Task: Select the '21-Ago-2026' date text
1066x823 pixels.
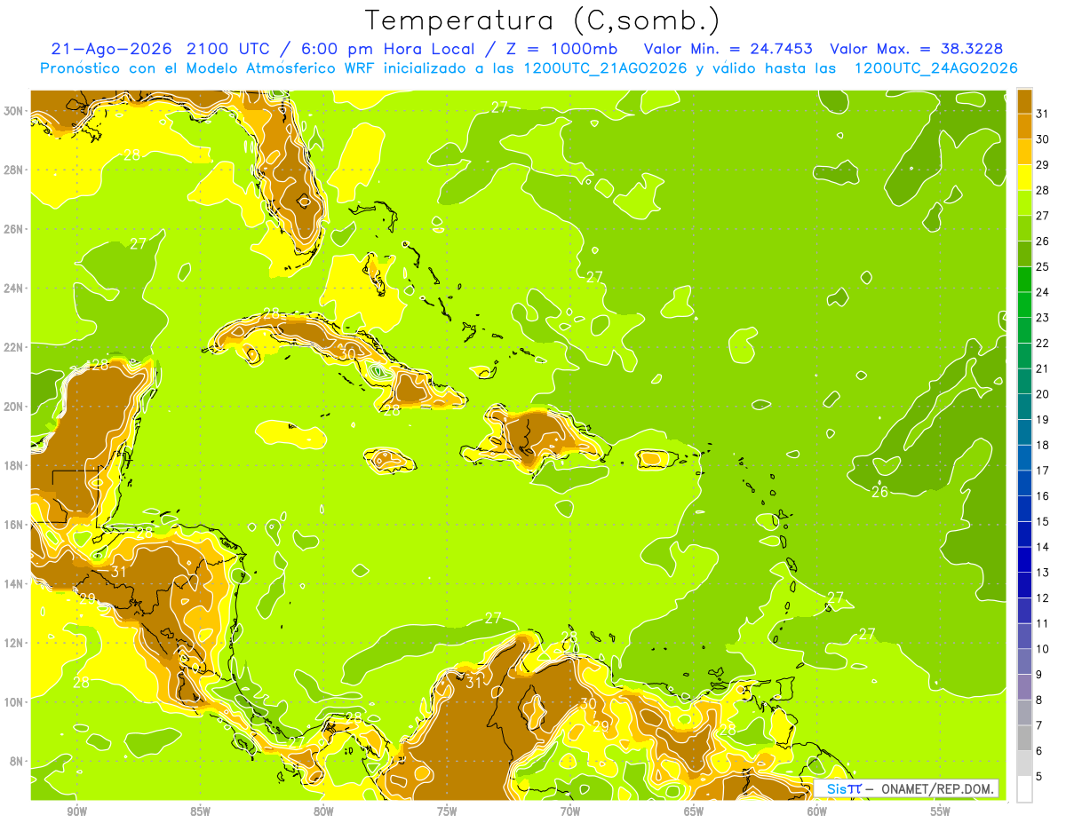Action: click(x=110, y=49)
